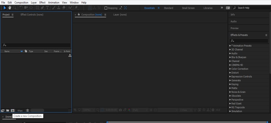Reset exposure in the composition viewer

click(x=213, y=110)
